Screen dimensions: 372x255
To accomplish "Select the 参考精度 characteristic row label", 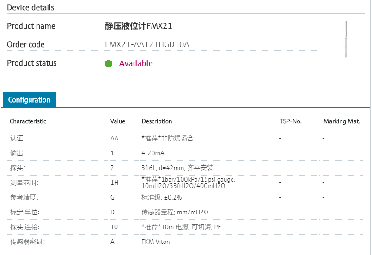I will tap(24, 197).
